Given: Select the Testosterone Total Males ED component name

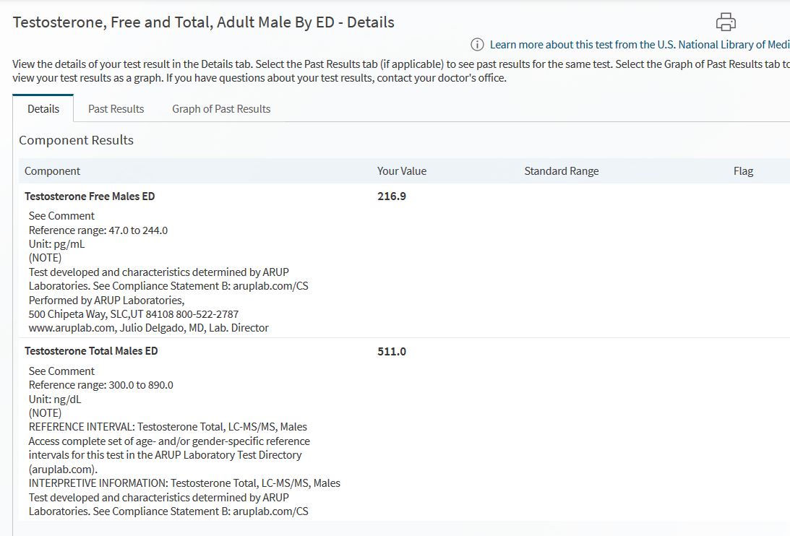Looking at the screenshot, I should click(x=91, y=351).
